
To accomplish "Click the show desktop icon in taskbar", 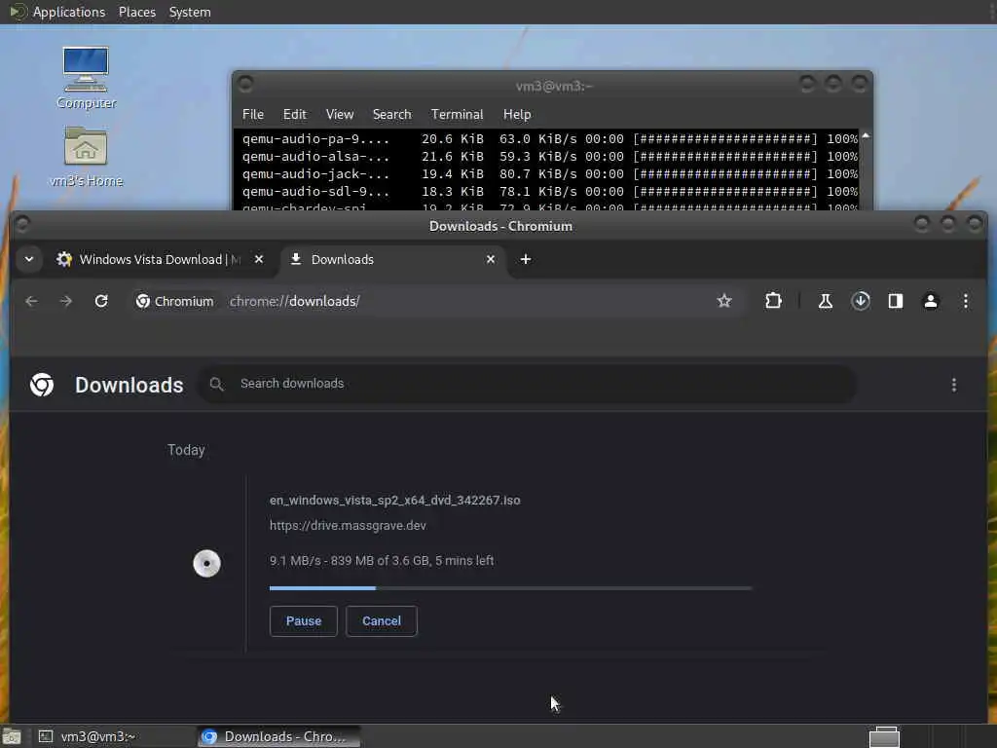I will click(12, 736).
